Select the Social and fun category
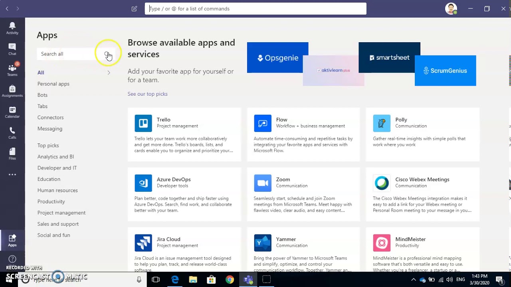The height and width of the screenshot is (287, 511). pos(53,235)
